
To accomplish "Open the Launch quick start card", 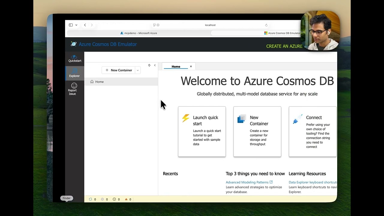I will [202, 131].
